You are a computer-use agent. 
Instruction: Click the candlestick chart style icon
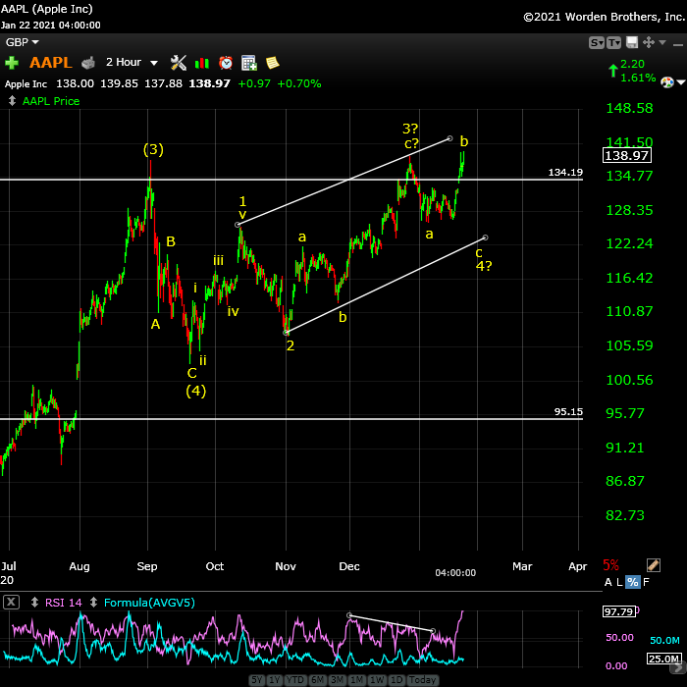click(202, 63)
